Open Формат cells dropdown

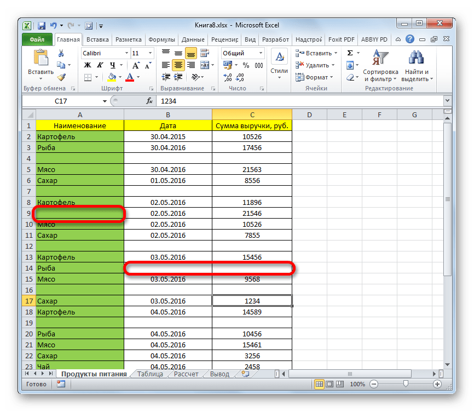314,77
